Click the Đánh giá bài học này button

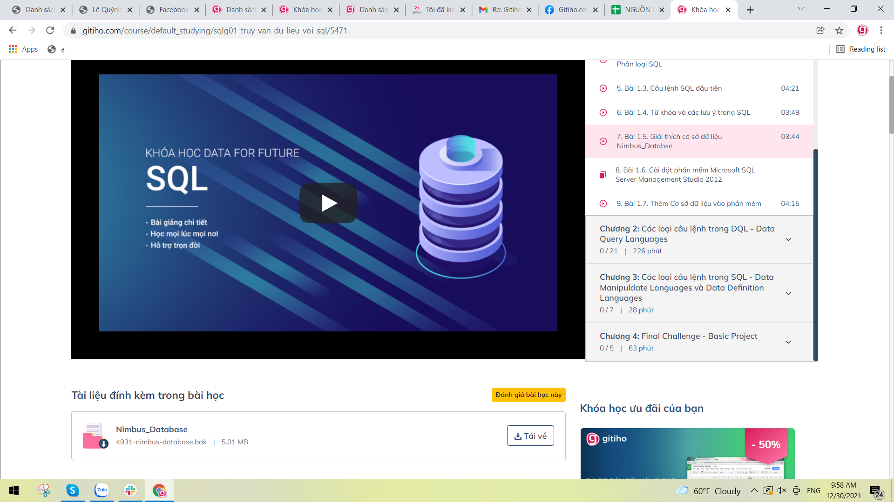tap(528, 395)
